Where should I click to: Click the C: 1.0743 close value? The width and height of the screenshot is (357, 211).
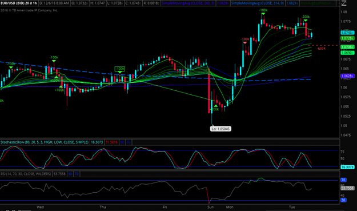click(x=134, y=3)
